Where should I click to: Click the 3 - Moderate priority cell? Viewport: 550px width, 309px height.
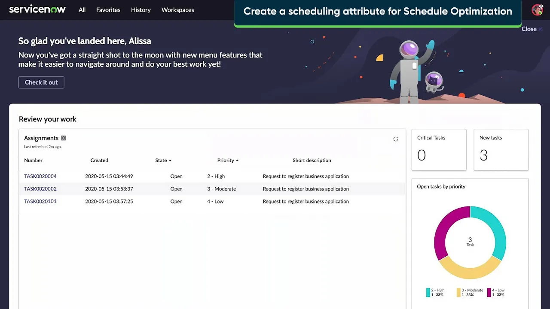tap(221, 189)
